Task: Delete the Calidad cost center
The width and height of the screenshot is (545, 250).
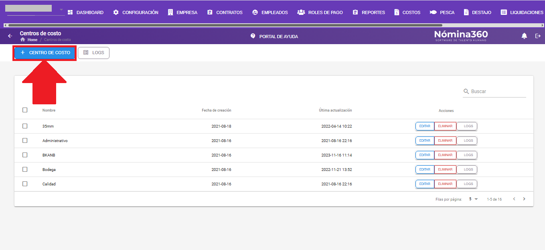Action: point(445,184)
